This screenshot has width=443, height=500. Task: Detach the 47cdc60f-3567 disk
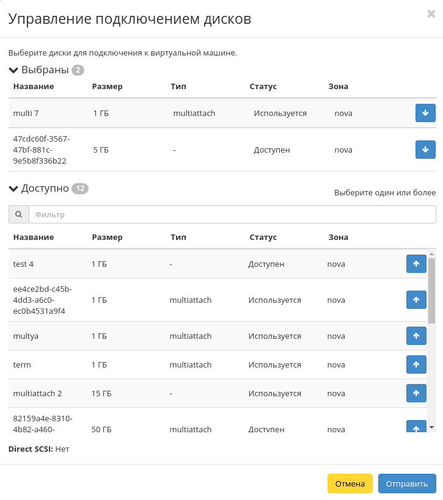tap(426, 150)
